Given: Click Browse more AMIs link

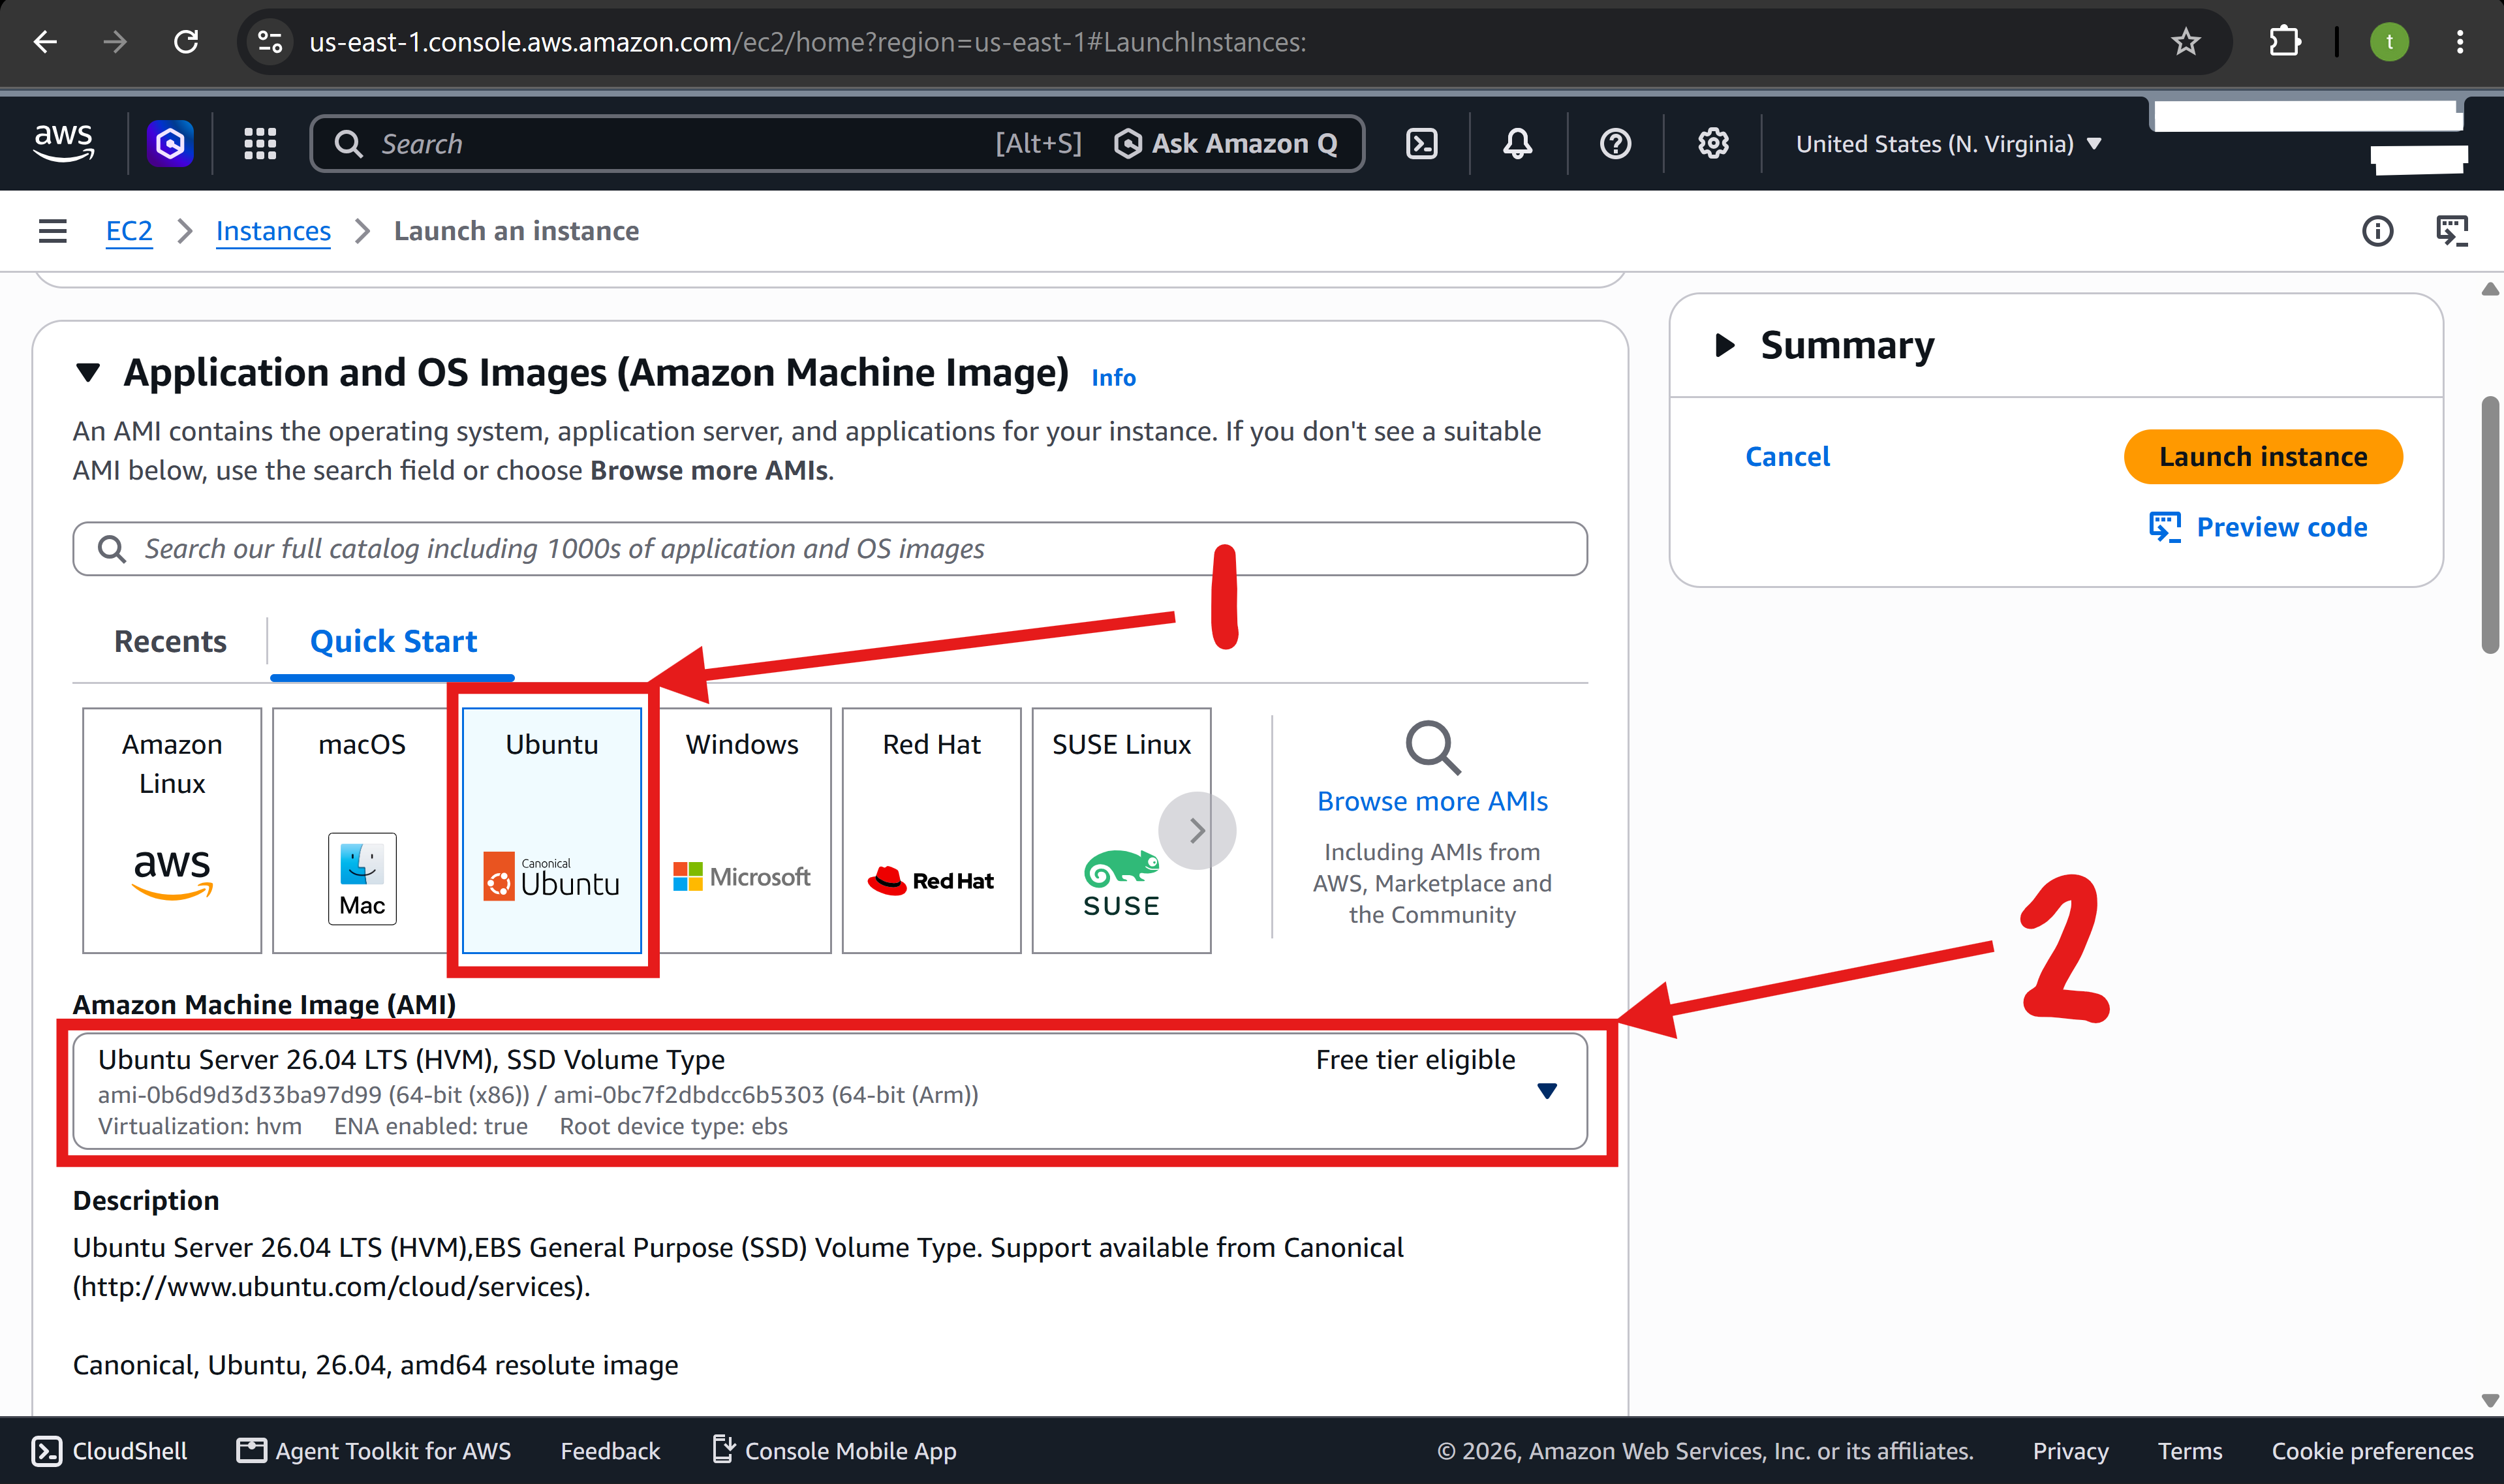Looking at the screenshot, I should pyautogui.click(x=1432, y=801).
